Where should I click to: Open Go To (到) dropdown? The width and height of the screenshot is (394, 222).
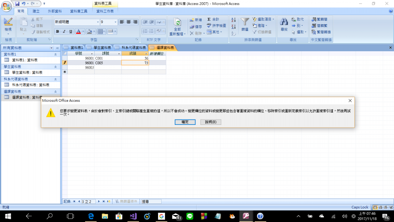pos(297,26)
